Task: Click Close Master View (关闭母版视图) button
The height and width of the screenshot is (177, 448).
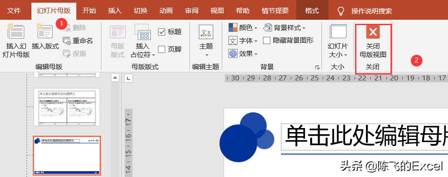Action: (x=373, y=41)
